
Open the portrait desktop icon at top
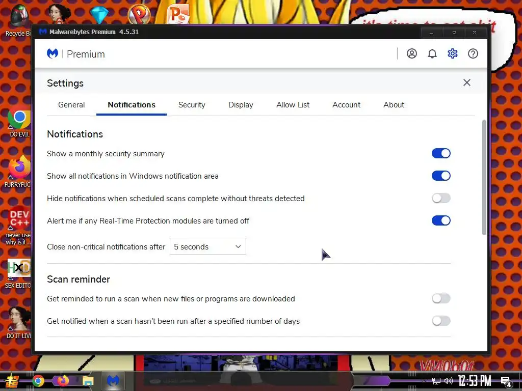(x=59, y=13)
